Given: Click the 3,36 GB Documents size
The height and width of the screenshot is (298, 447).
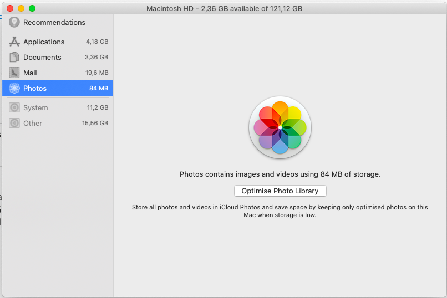Looking at the screenshot, I should (96, 57).
